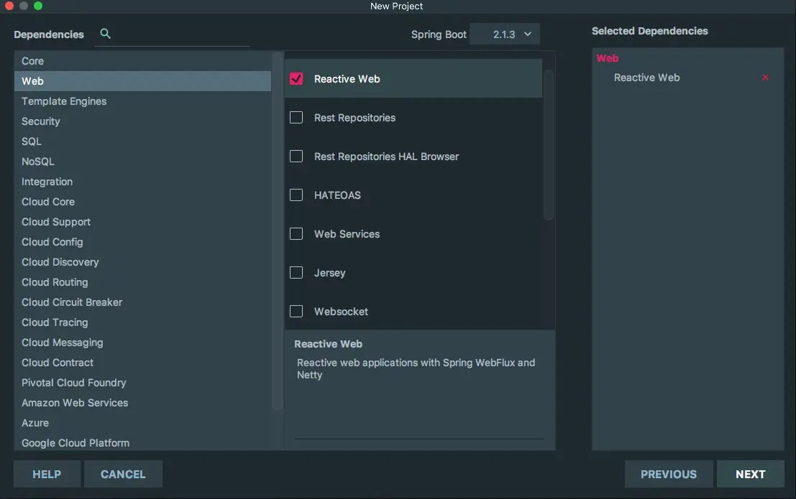Click the Web Services dependency label
This screenshot has height=499, width=796.
pyautogui.click(x=347, y=234)
